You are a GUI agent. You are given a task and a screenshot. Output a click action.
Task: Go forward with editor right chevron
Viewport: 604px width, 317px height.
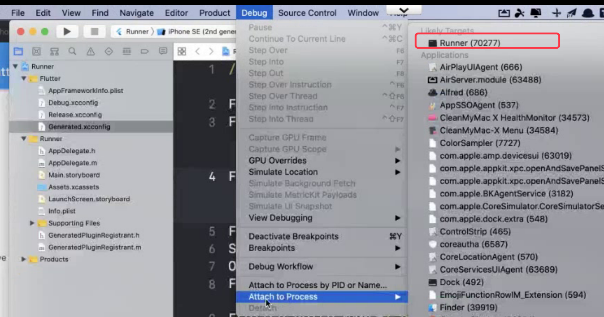point(211,51)
